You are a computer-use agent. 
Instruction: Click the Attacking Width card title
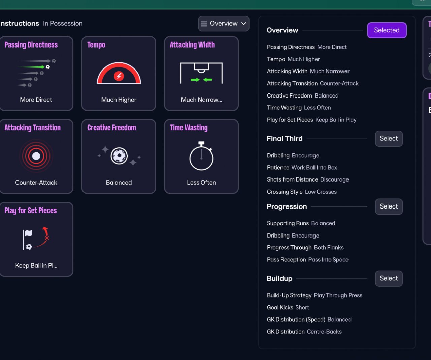(192, 45)
